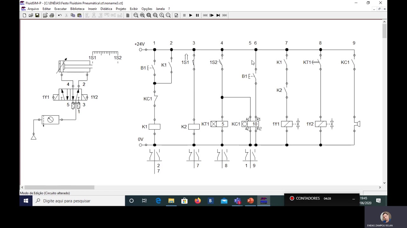Click the zoom in magnifier icon

click(162, 15)
